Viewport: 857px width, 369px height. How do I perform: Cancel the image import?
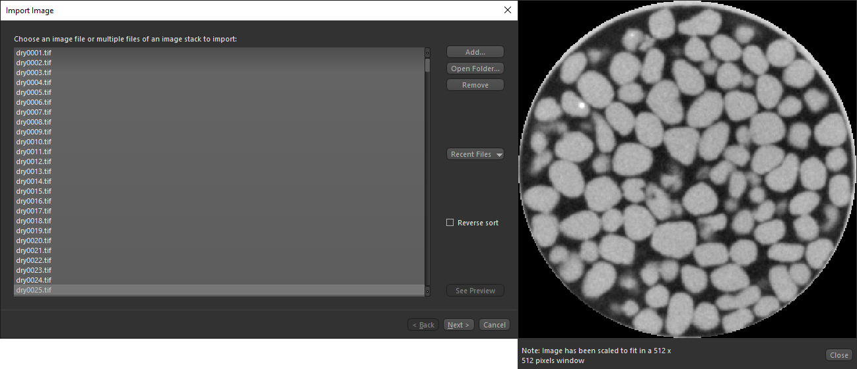tap(494, 325)
